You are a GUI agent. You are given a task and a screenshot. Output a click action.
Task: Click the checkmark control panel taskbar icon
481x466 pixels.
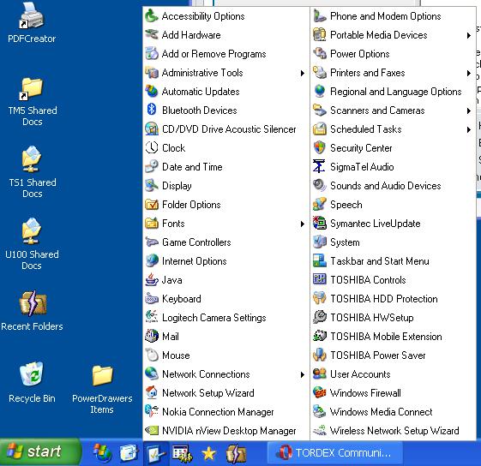click(156, 453)
